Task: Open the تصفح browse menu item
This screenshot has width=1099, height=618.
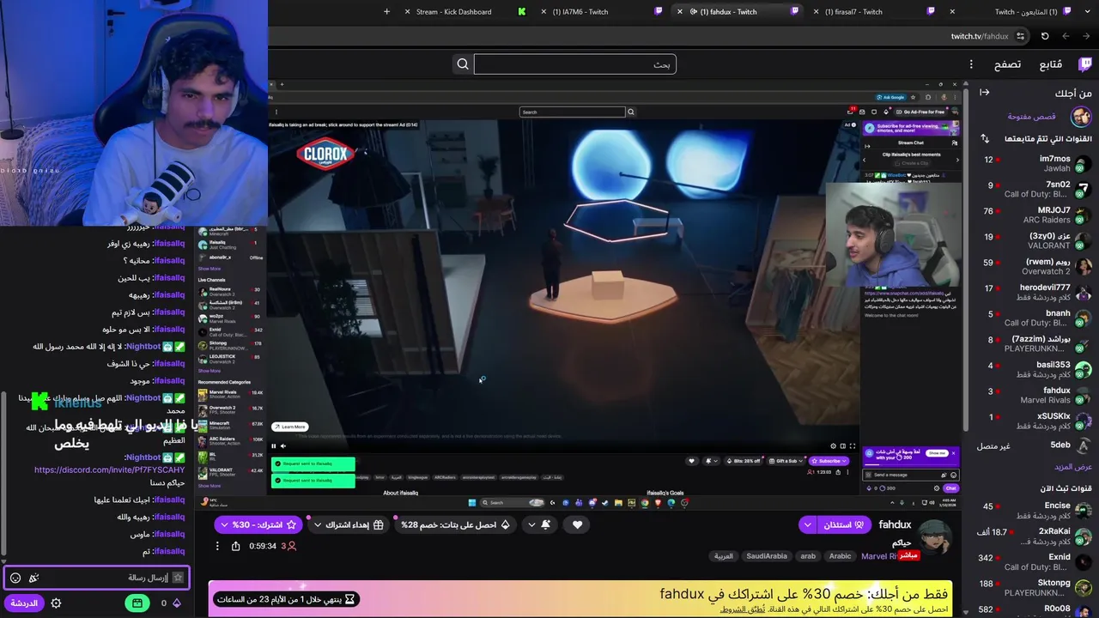Action: (1007, 64)
